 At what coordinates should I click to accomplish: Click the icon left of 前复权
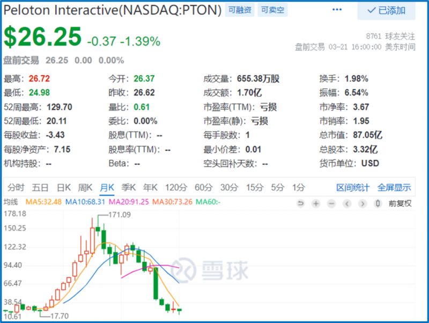[378, 203]
